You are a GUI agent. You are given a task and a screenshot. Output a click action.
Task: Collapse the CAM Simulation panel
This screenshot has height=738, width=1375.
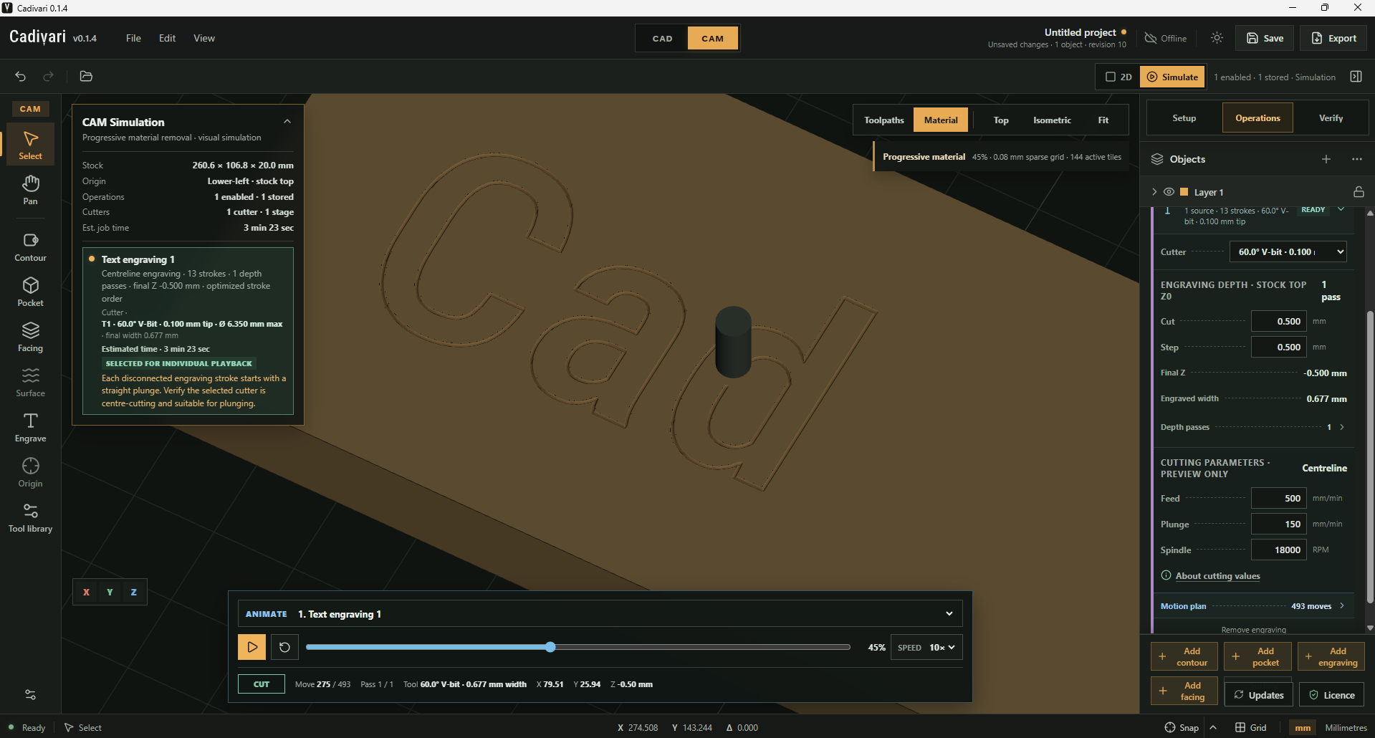(x=287, y=121)
